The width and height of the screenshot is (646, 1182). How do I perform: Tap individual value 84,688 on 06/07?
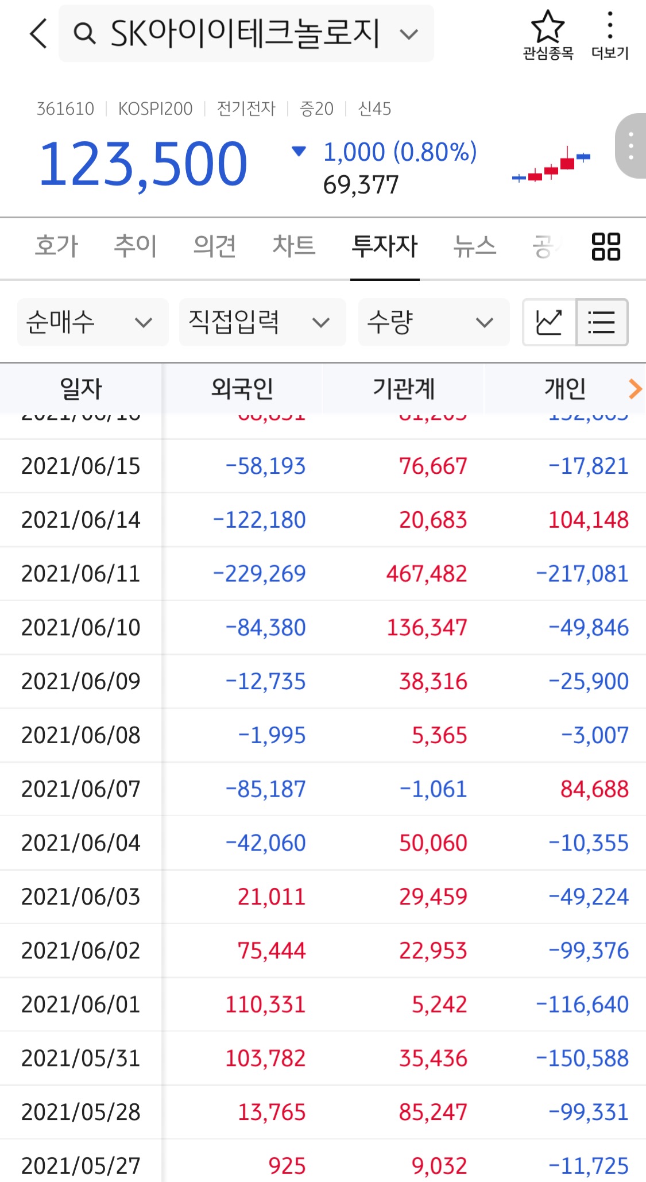point(595,789)
